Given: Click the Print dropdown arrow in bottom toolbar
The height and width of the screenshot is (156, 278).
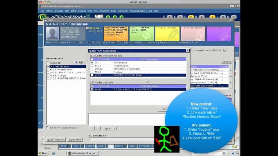Looking at the screenshot, I should tap(69, 146).
